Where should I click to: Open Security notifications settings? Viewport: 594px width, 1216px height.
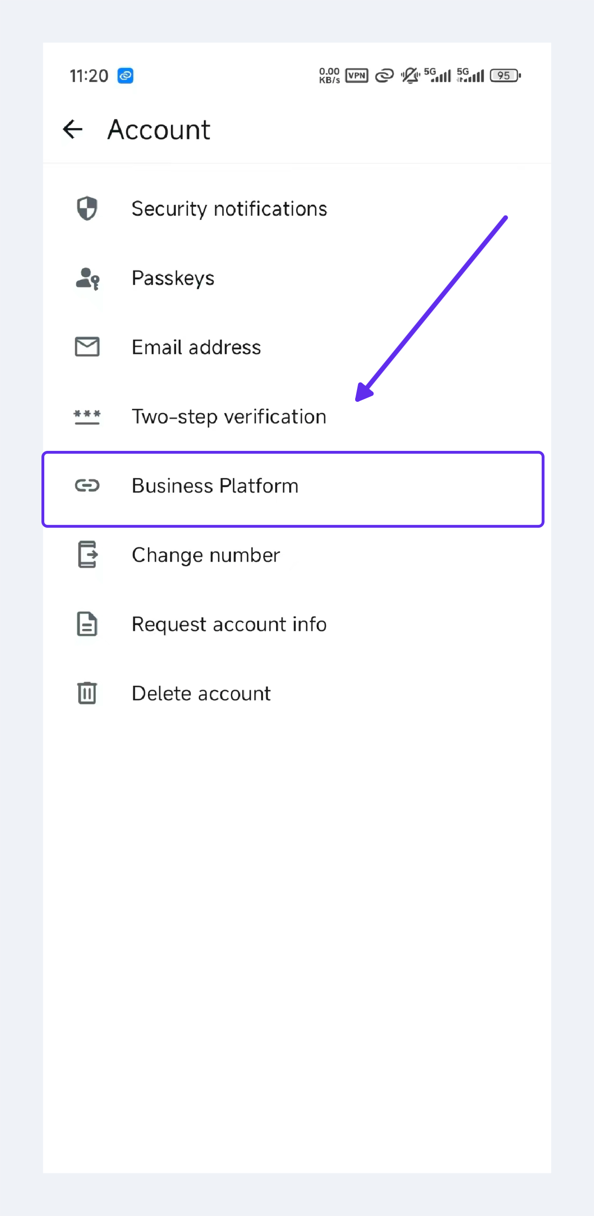tap(229, 209)
